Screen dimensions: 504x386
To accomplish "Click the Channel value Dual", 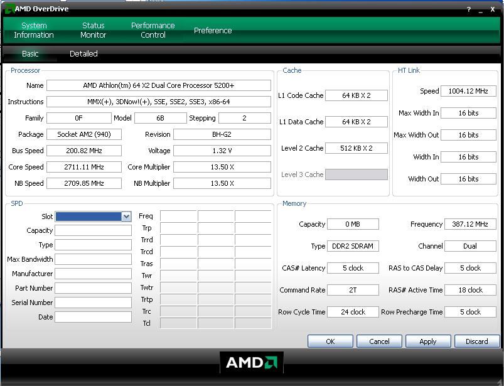I will 470,246.
